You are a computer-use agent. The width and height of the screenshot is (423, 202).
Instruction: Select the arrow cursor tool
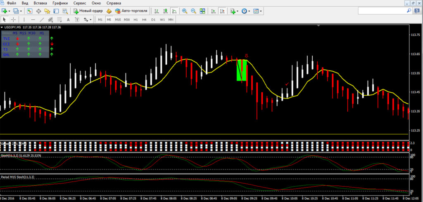4,20
